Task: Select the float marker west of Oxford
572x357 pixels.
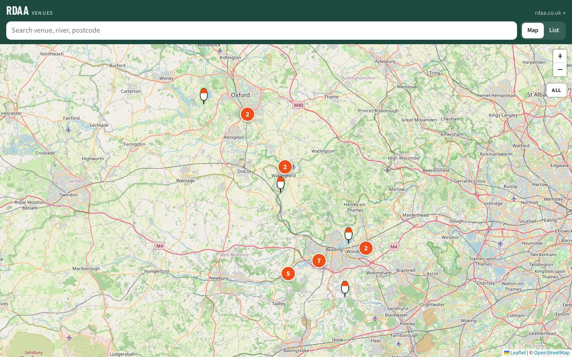Action: [204, 95]
